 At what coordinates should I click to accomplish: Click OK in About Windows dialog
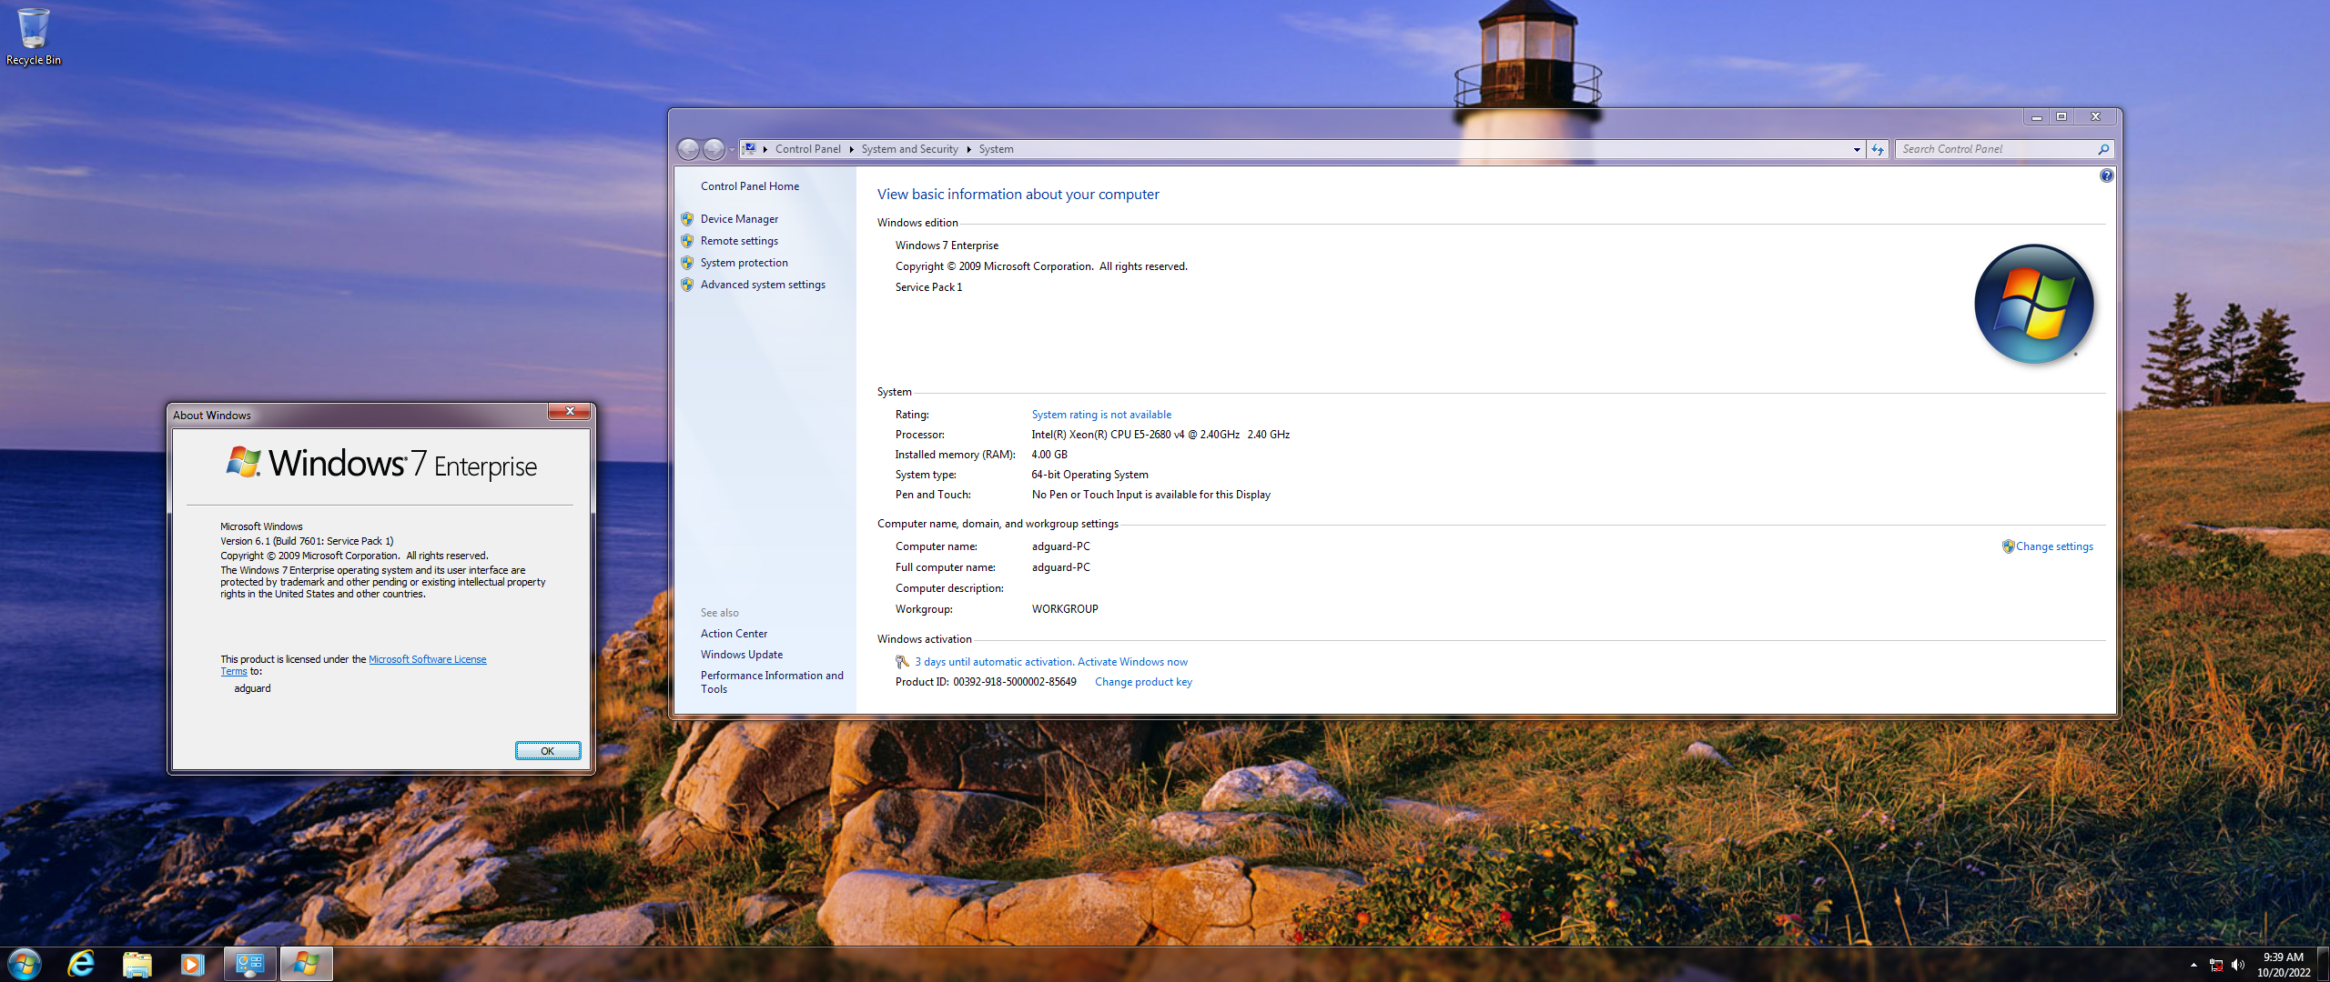548,751
